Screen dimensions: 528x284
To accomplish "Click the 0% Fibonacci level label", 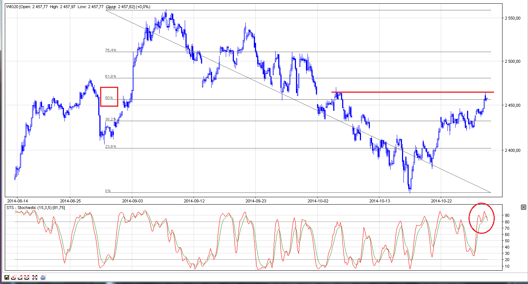I will coord(108,191).
